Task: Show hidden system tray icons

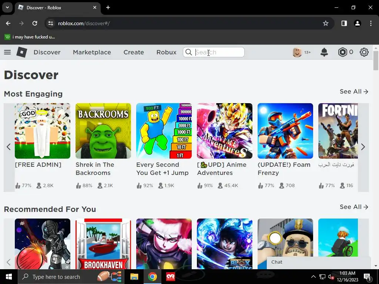Action: pyautogui.click(x=313, y=277)
